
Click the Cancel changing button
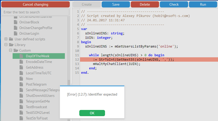click(35, 4)
